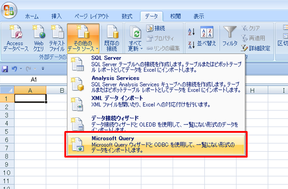Viewport: 288px width, 189px height.
Task: Click the redo arrow icon
Action: (x=28, y=69)
